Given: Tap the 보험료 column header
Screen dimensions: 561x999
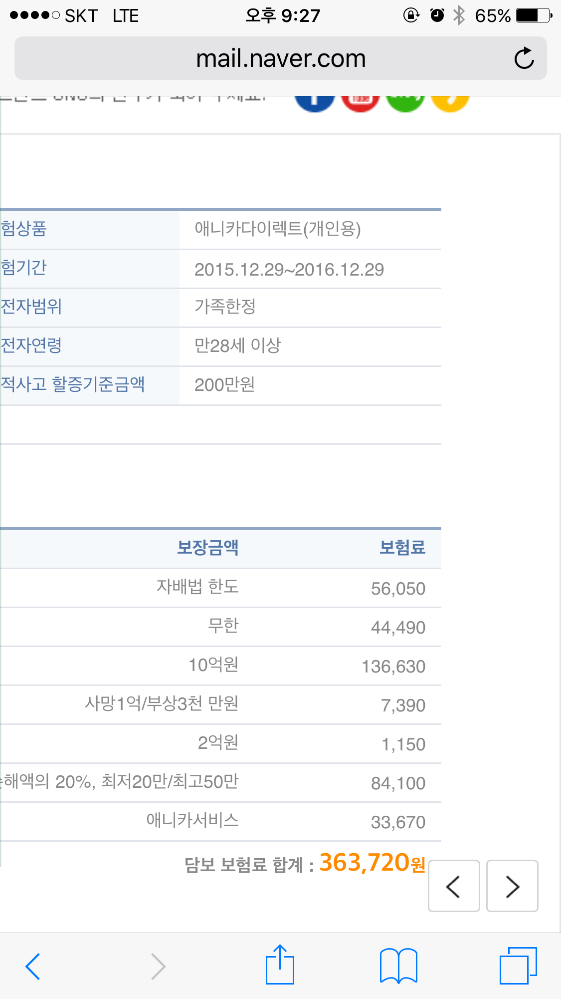Looking at the screenshot, I should (402, 548).
